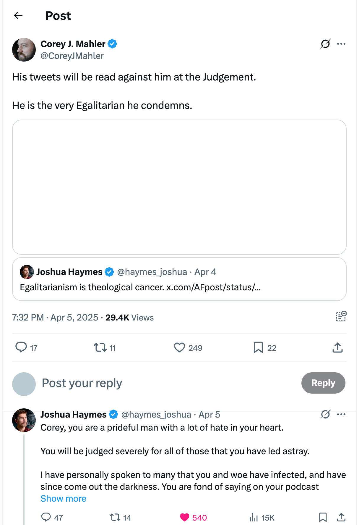The width and height of the screenshot is (362, 525).
Task: Click Corey J. Mahler's profile avatar
Action: (24, 50)
